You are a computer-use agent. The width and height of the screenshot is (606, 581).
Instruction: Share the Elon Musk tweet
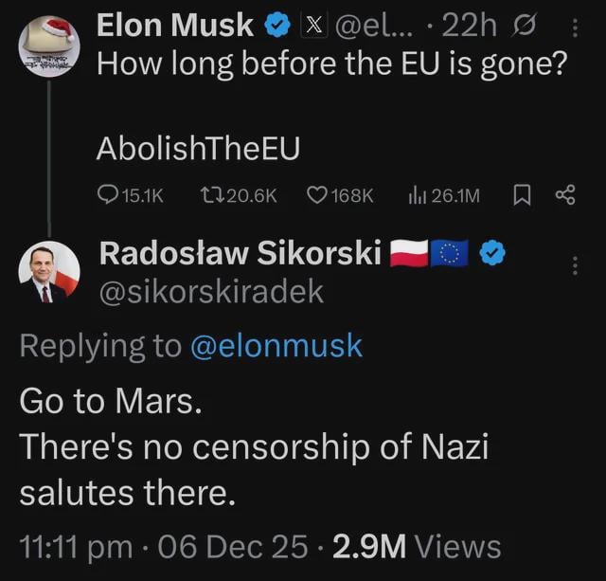[565, 196]
